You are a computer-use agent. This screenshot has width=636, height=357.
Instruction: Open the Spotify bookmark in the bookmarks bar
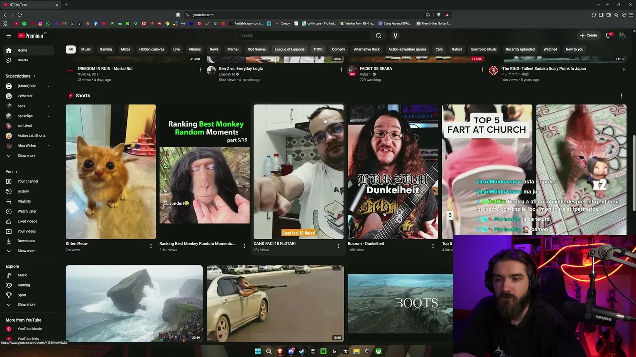(x=24, y=24)
